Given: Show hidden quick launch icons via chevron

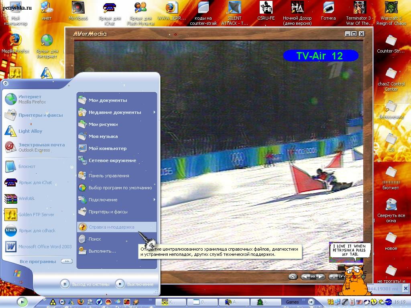Looking at the screenshot, I should click(151, 300).
